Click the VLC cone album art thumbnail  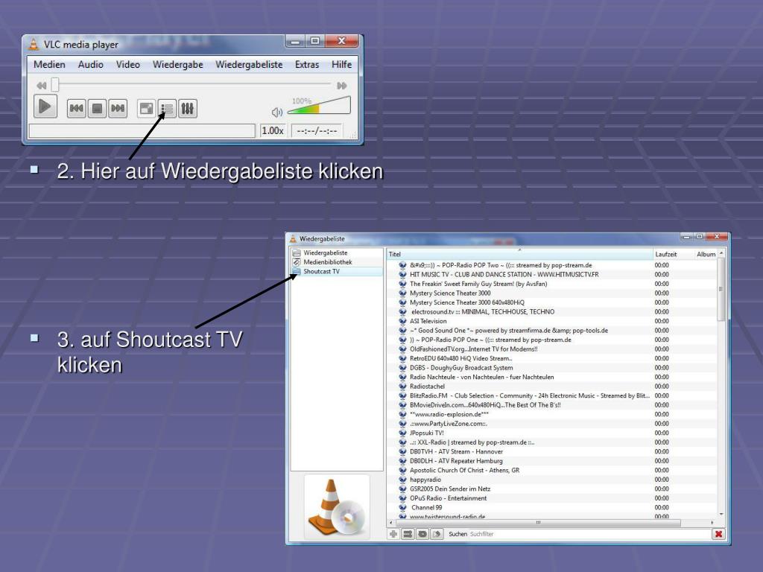(337, 506)
